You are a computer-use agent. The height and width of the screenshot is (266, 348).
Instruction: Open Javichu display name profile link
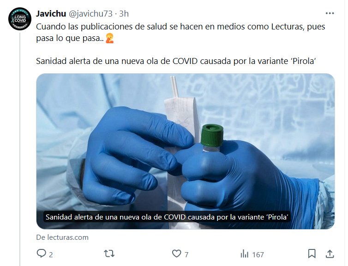point(51,14)
